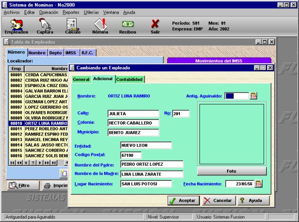The width and height of the screenshot is (299, 222).
Task: Open the Empleados toolbar icon
Action: pos(16,26)
